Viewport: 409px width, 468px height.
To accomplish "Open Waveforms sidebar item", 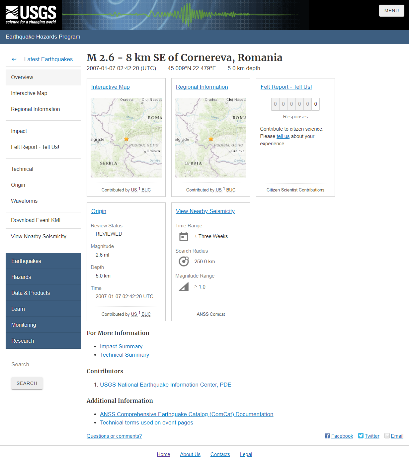I will [43, 201].
